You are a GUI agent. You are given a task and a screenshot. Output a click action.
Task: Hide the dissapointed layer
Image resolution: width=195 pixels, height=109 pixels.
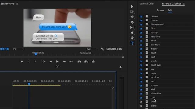click(141, 25)
